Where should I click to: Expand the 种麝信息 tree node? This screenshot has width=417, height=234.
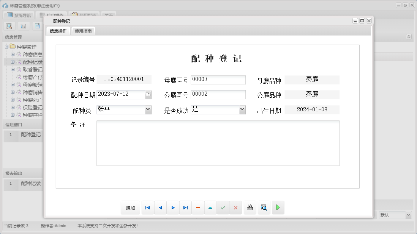(x=13, y=54)
